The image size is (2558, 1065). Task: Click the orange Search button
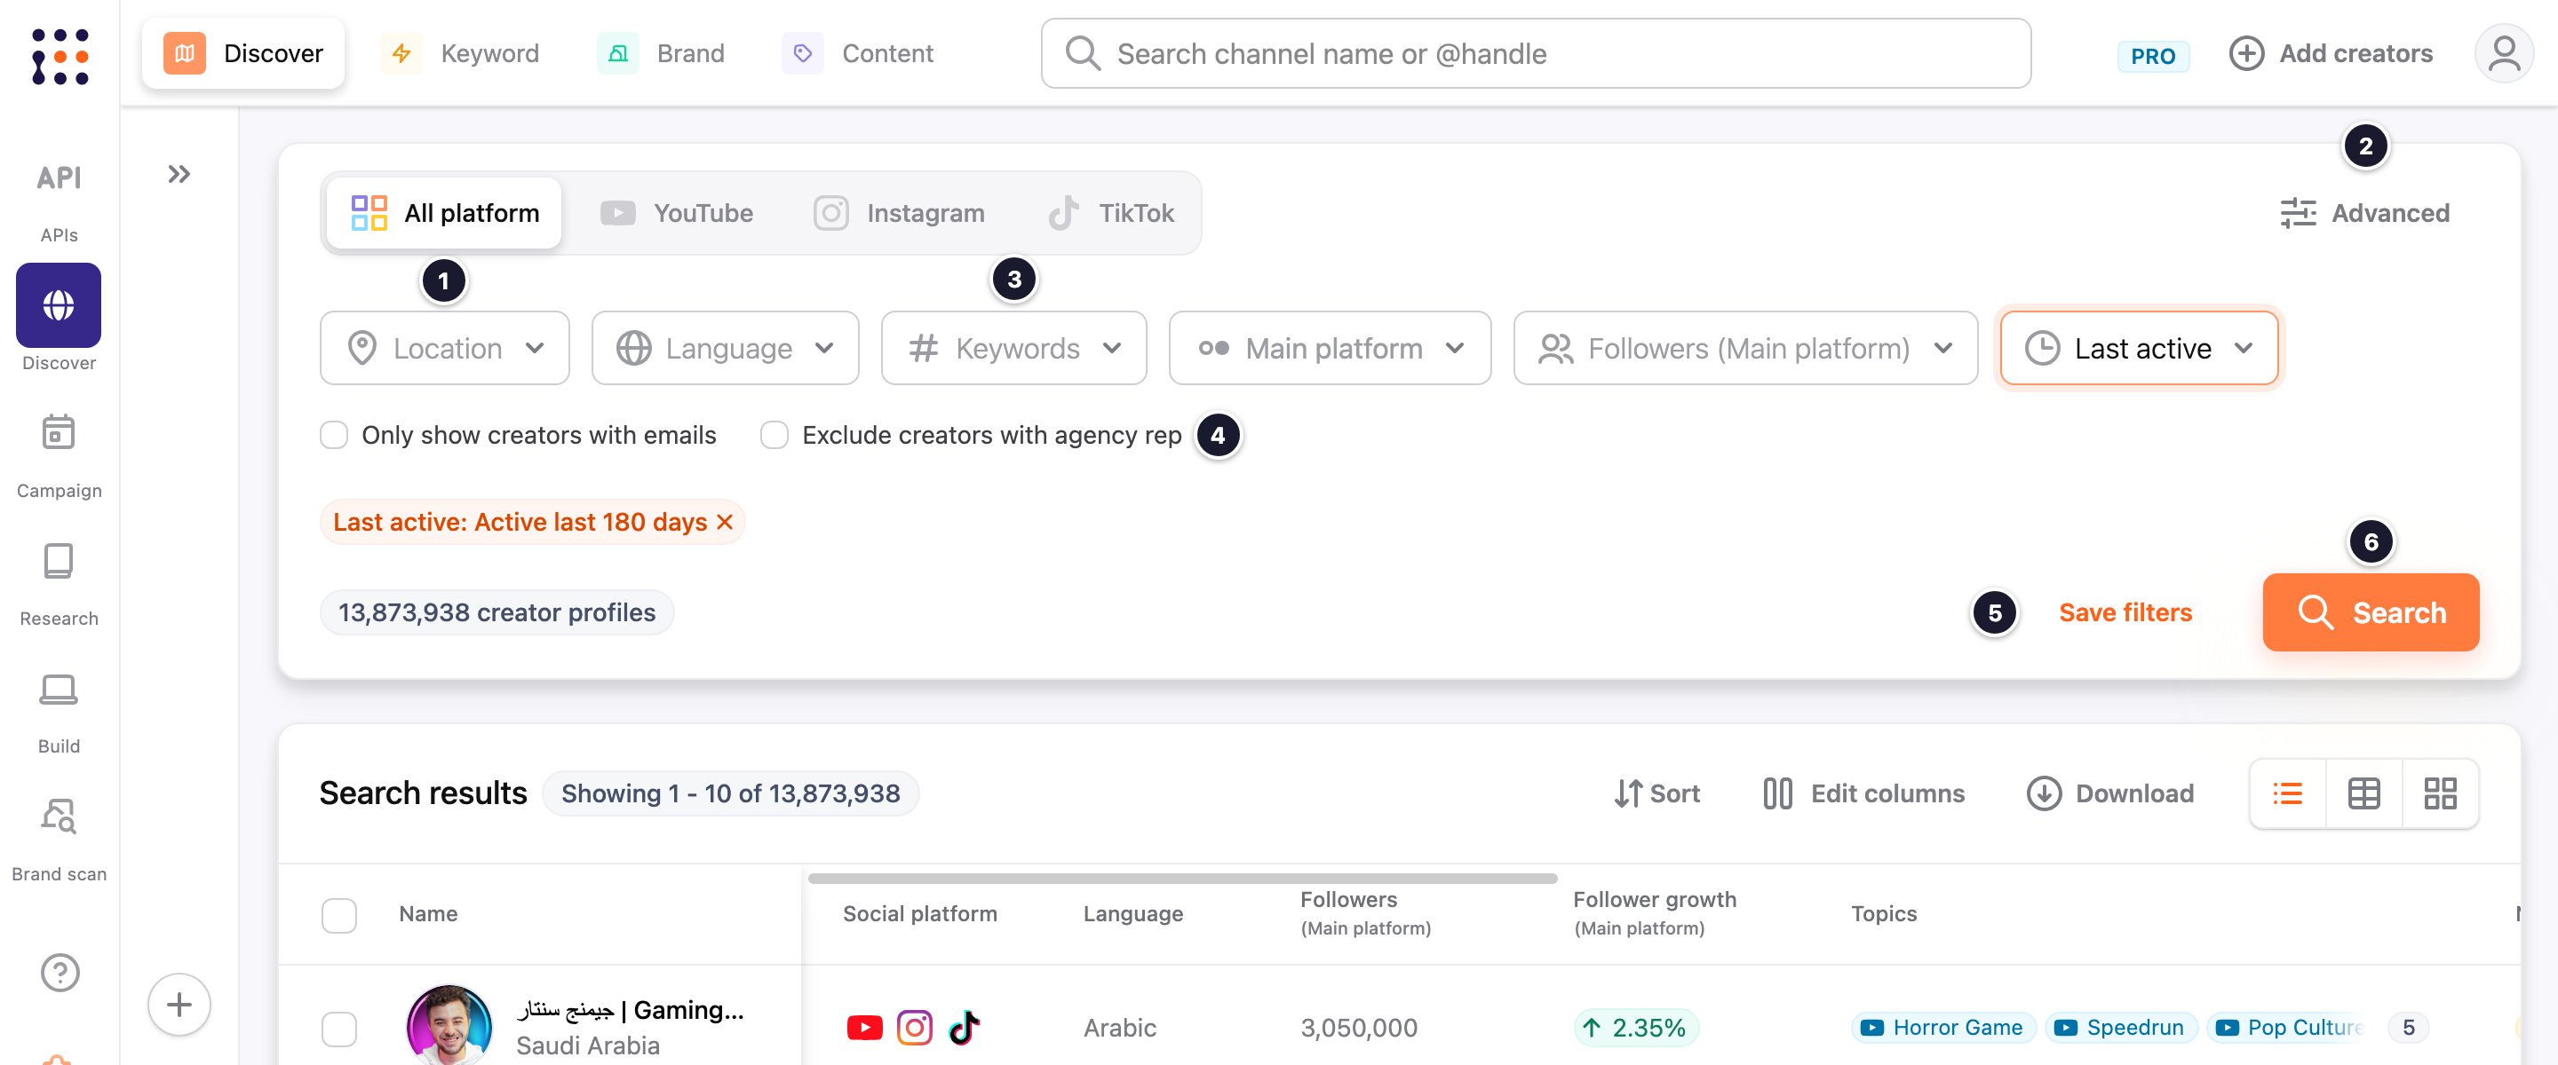[x=2371, y=612]
